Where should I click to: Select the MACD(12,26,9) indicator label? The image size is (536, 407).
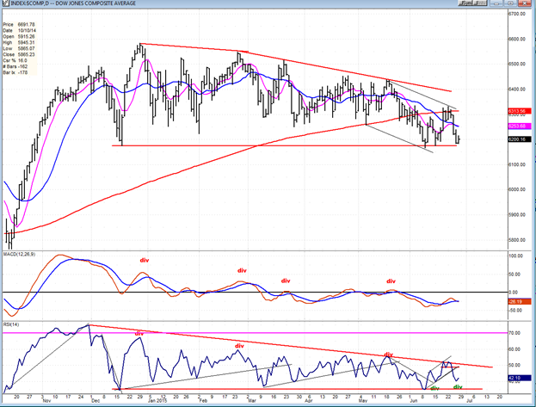[x=22, y=256]
